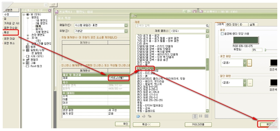The height and width of the screenshot is (131, 280).
Task: Enable 음영에 렌더 모양 사용 checkbox
Action: point(222,33)
